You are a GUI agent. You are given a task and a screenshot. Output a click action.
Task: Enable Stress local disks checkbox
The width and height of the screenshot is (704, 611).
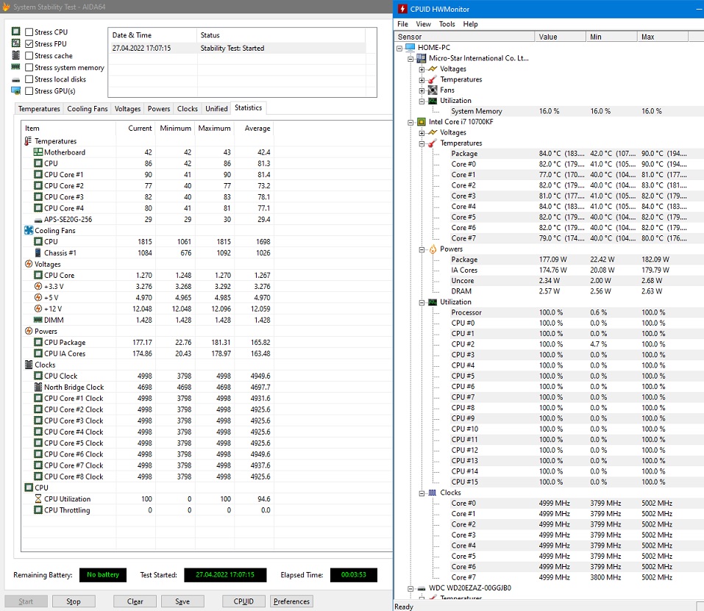[x=29, y=79]
